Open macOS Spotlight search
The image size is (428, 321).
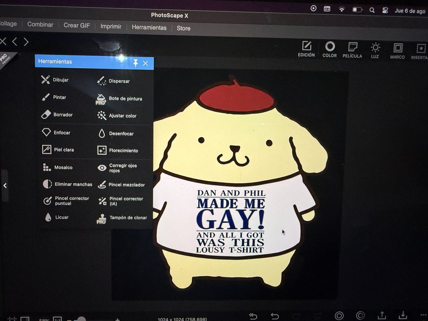click(372, 10)
